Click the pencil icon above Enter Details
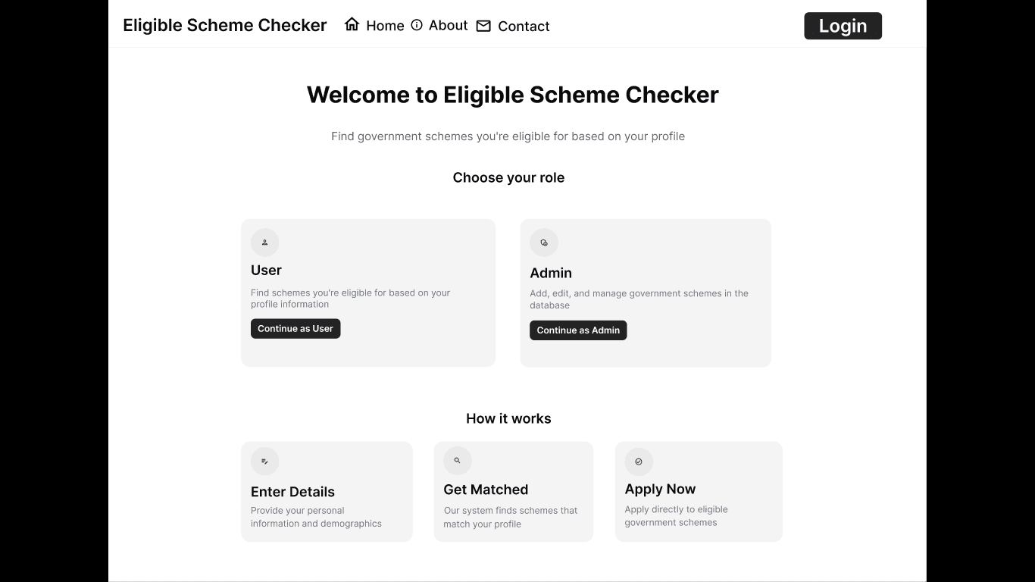The height and width of the screenshot is (582, 1035). click(x=265, y=462)
